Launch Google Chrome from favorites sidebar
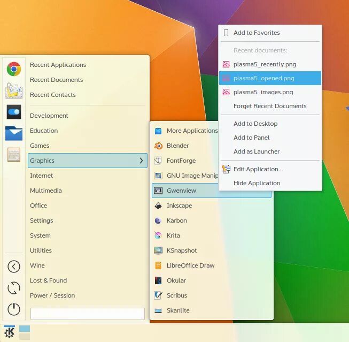 click(x=14, y=69)
